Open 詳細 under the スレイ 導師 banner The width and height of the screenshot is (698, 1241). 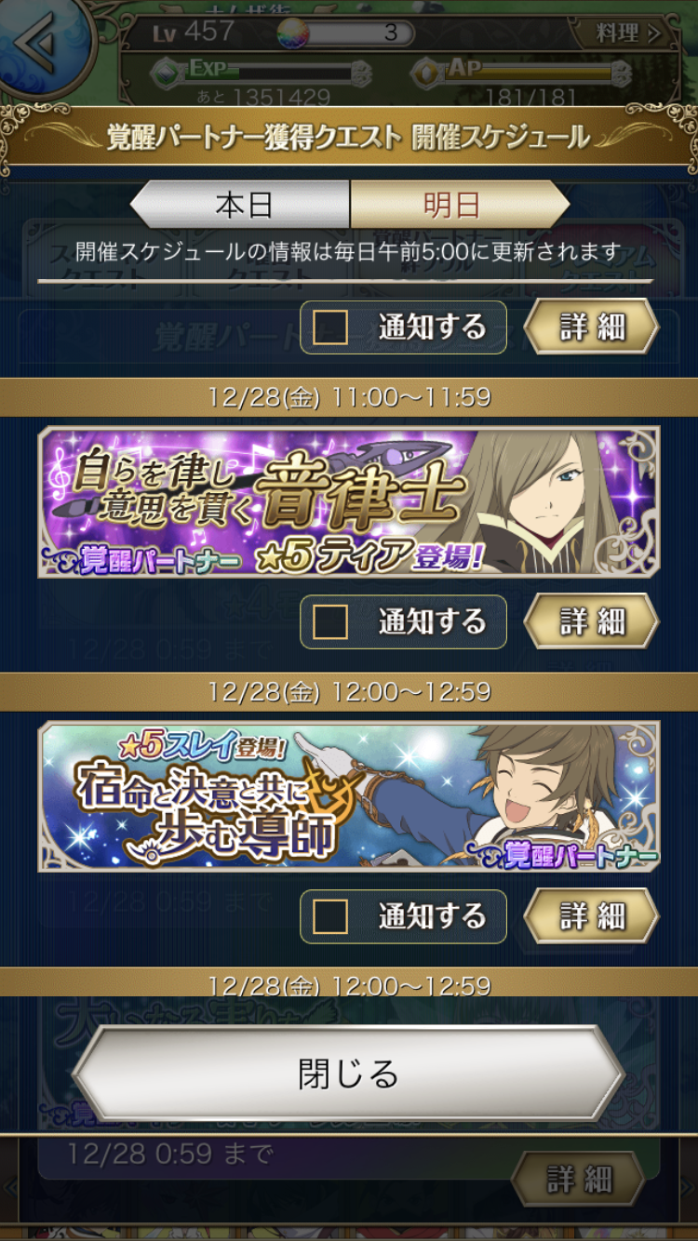coord(592,917)
